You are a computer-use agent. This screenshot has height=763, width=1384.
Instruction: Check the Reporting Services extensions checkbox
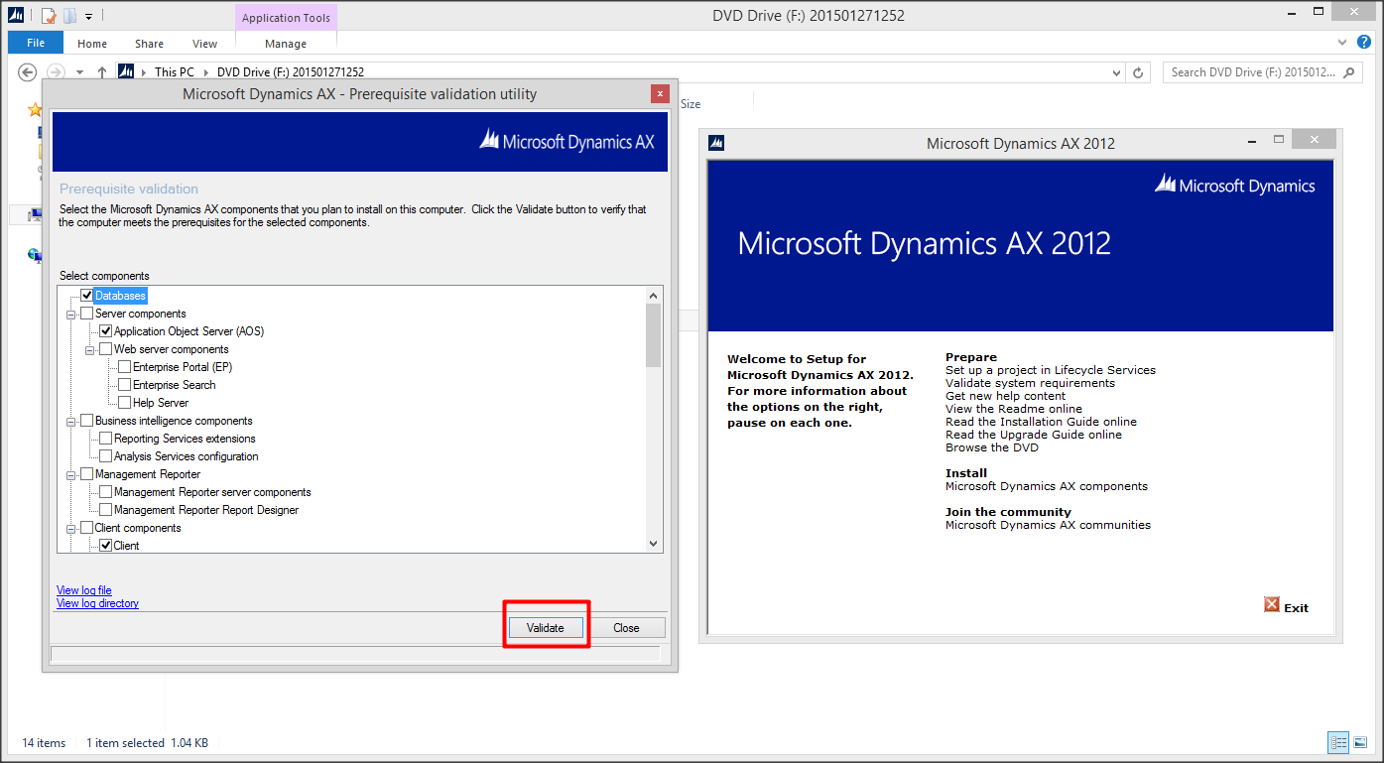[x=105, y=439]
